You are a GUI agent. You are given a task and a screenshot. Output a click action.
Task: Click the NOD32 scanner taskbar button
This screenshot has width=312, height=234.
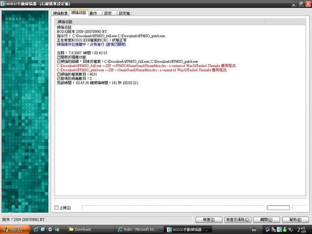tap(188, 229)
